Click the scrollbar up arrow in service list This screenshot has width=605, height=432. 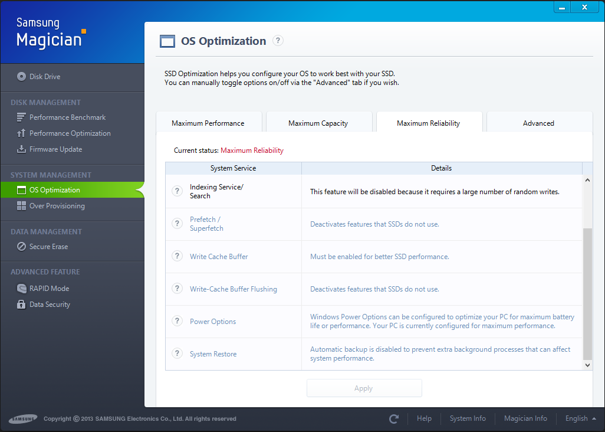click(x=587, y=180)
